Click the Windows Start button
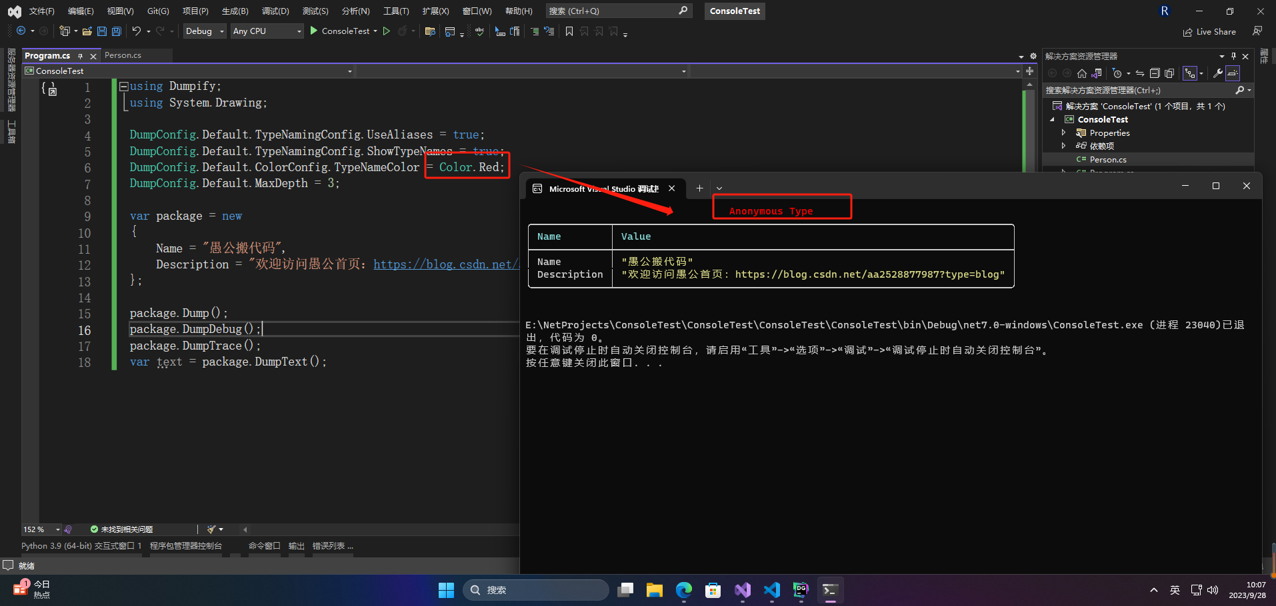The image size is (1276, 606). [446, 590]
